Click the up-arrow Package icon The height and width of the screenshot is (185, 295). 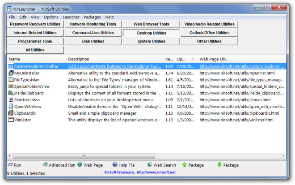coord(185,165)
